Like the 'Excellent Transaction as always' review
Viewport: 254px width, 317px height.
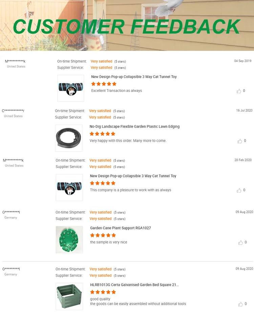pyautogui.click(x=239, y=91)
